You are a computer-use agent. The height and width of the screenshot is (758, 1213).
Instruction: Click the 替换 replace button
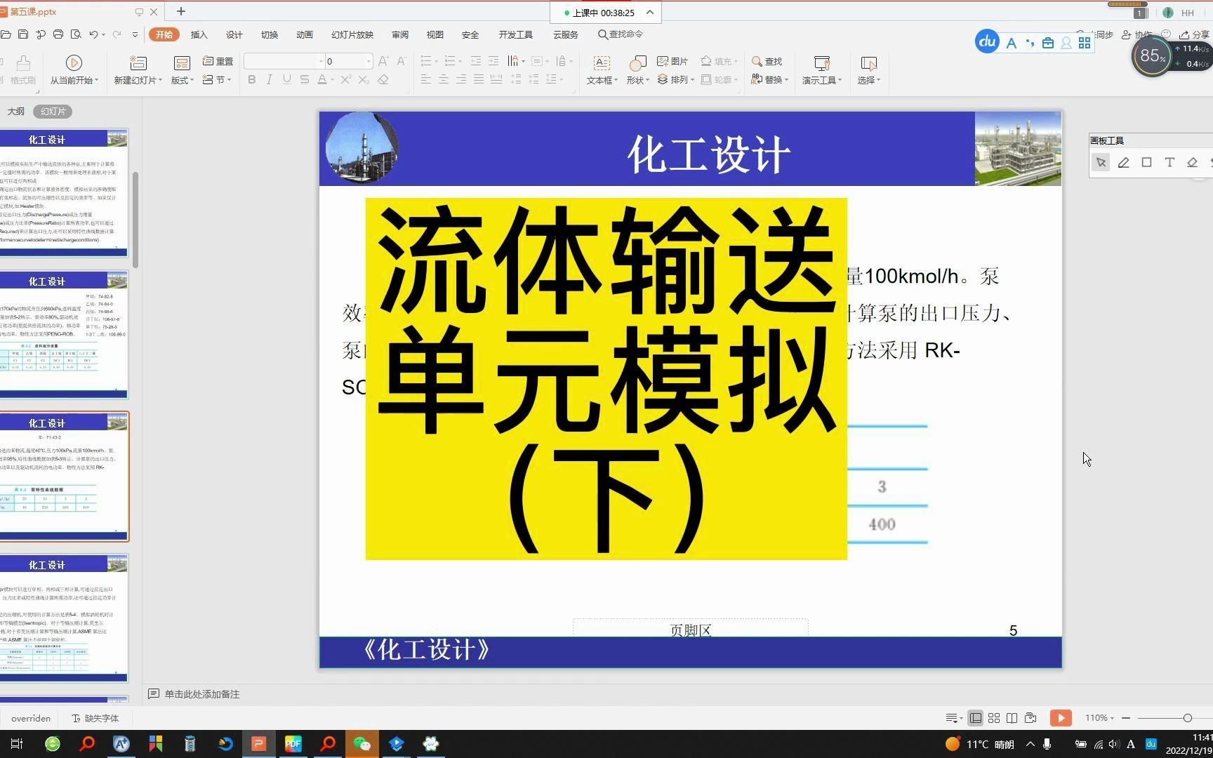tap(773, 79)
